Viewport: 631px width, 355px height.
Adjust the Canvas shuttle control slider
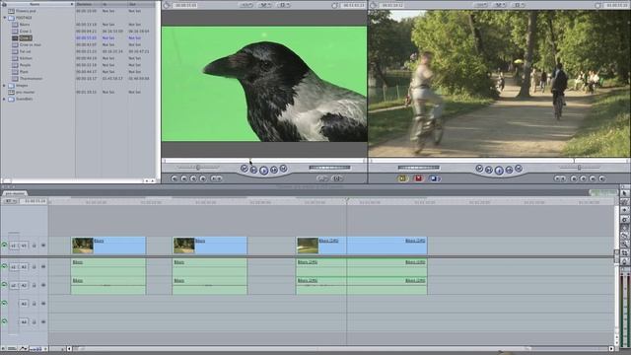coord(579,167)
